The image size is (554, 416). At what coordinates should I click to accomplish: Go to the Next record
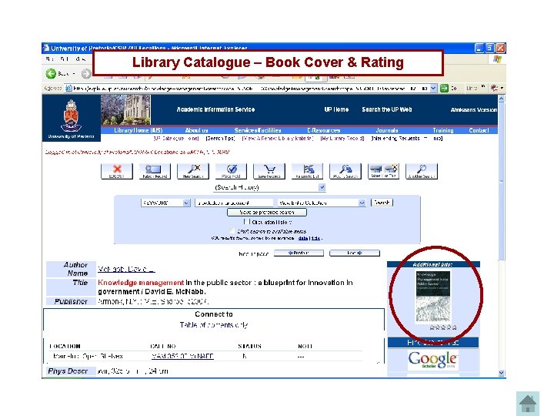point(355,253)
